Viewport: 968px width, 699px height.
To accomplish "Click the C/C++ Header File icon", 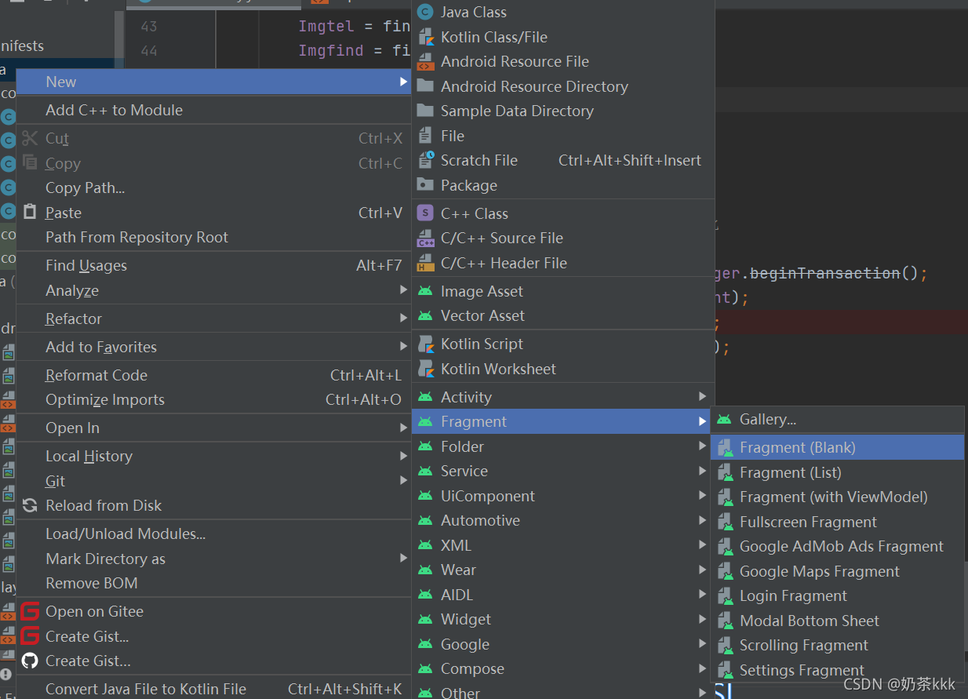I will [425, 263].
